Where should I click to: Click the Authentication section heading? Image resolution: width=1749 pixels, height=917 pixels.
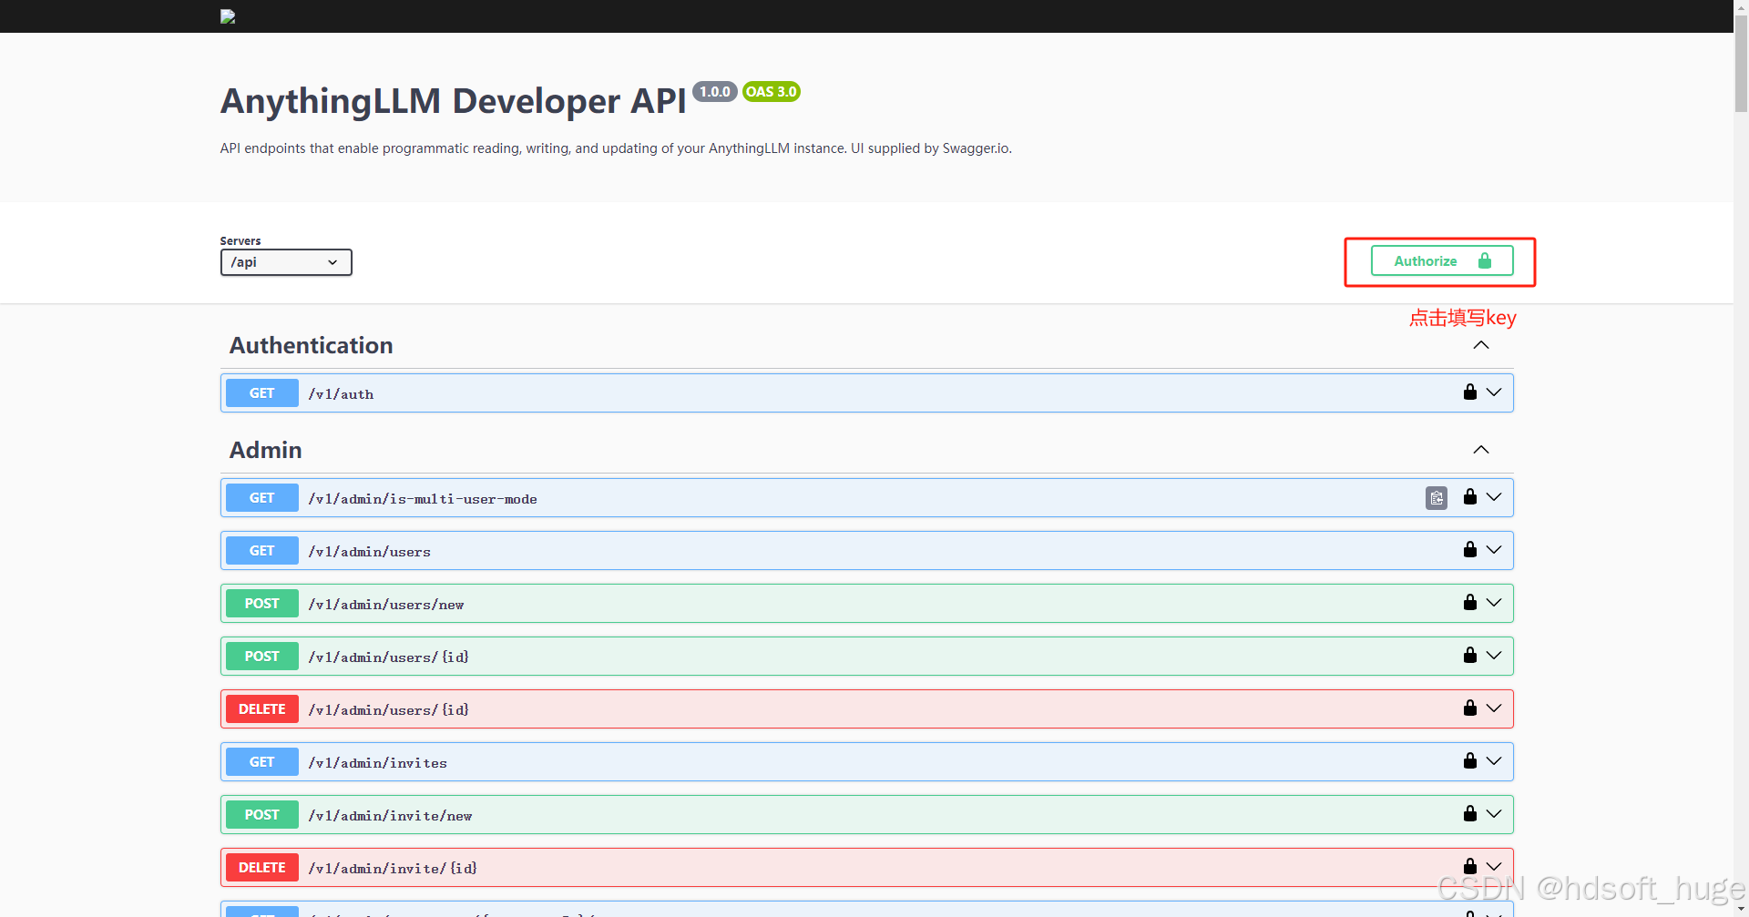[312, 346]
